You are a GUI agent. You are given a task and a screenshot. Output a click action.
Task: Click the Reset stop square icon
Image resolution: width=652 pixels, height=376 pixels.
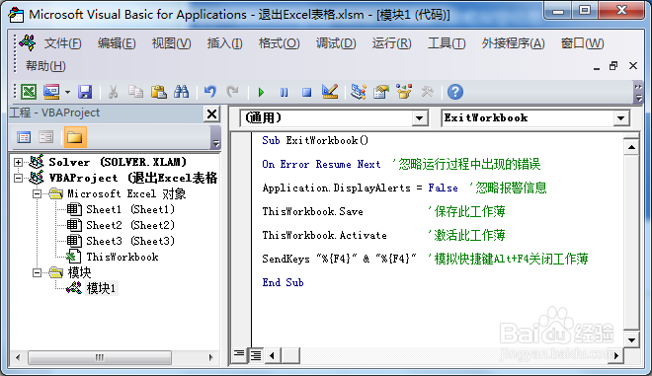(307, 92)
